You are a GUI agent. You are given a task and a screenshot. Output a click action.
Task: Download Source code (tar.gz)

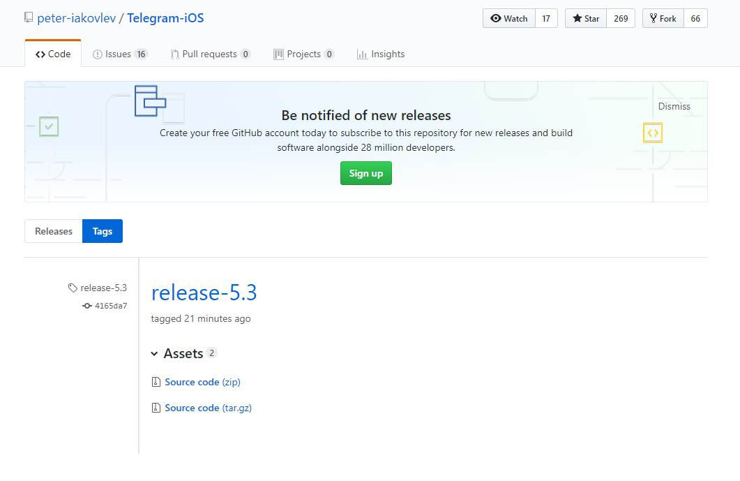(x=208, y=408)
